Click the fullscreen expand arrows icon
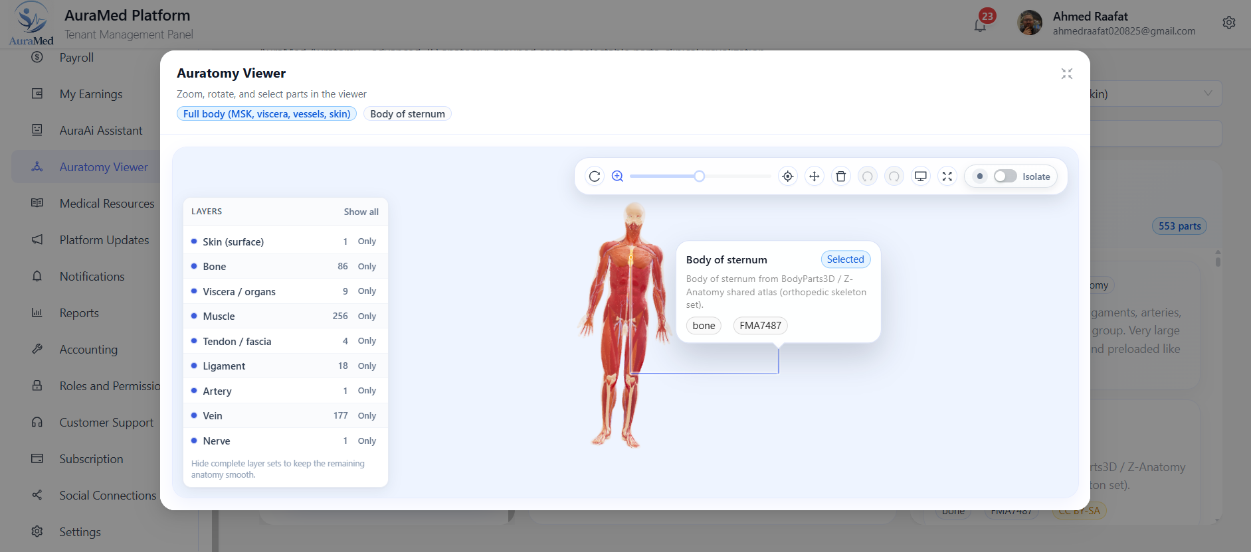The image size is (1251, 552). pos(947,176)
